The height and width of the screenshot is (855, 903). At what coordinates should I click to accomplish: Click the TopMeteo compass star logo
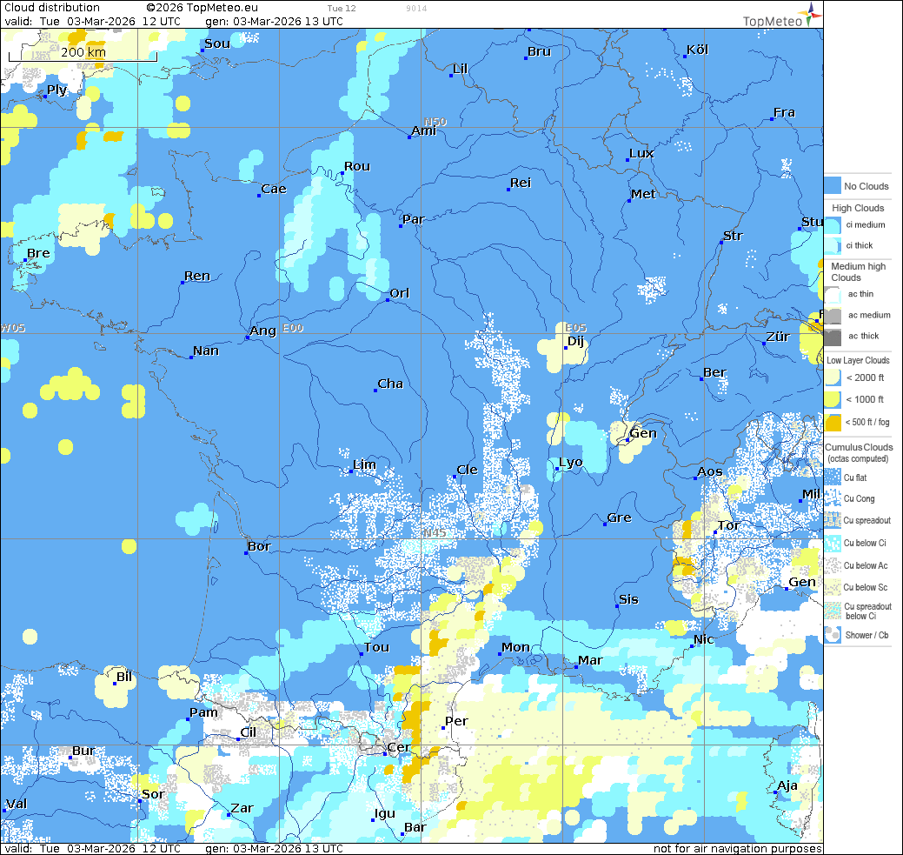pos(811,12)
